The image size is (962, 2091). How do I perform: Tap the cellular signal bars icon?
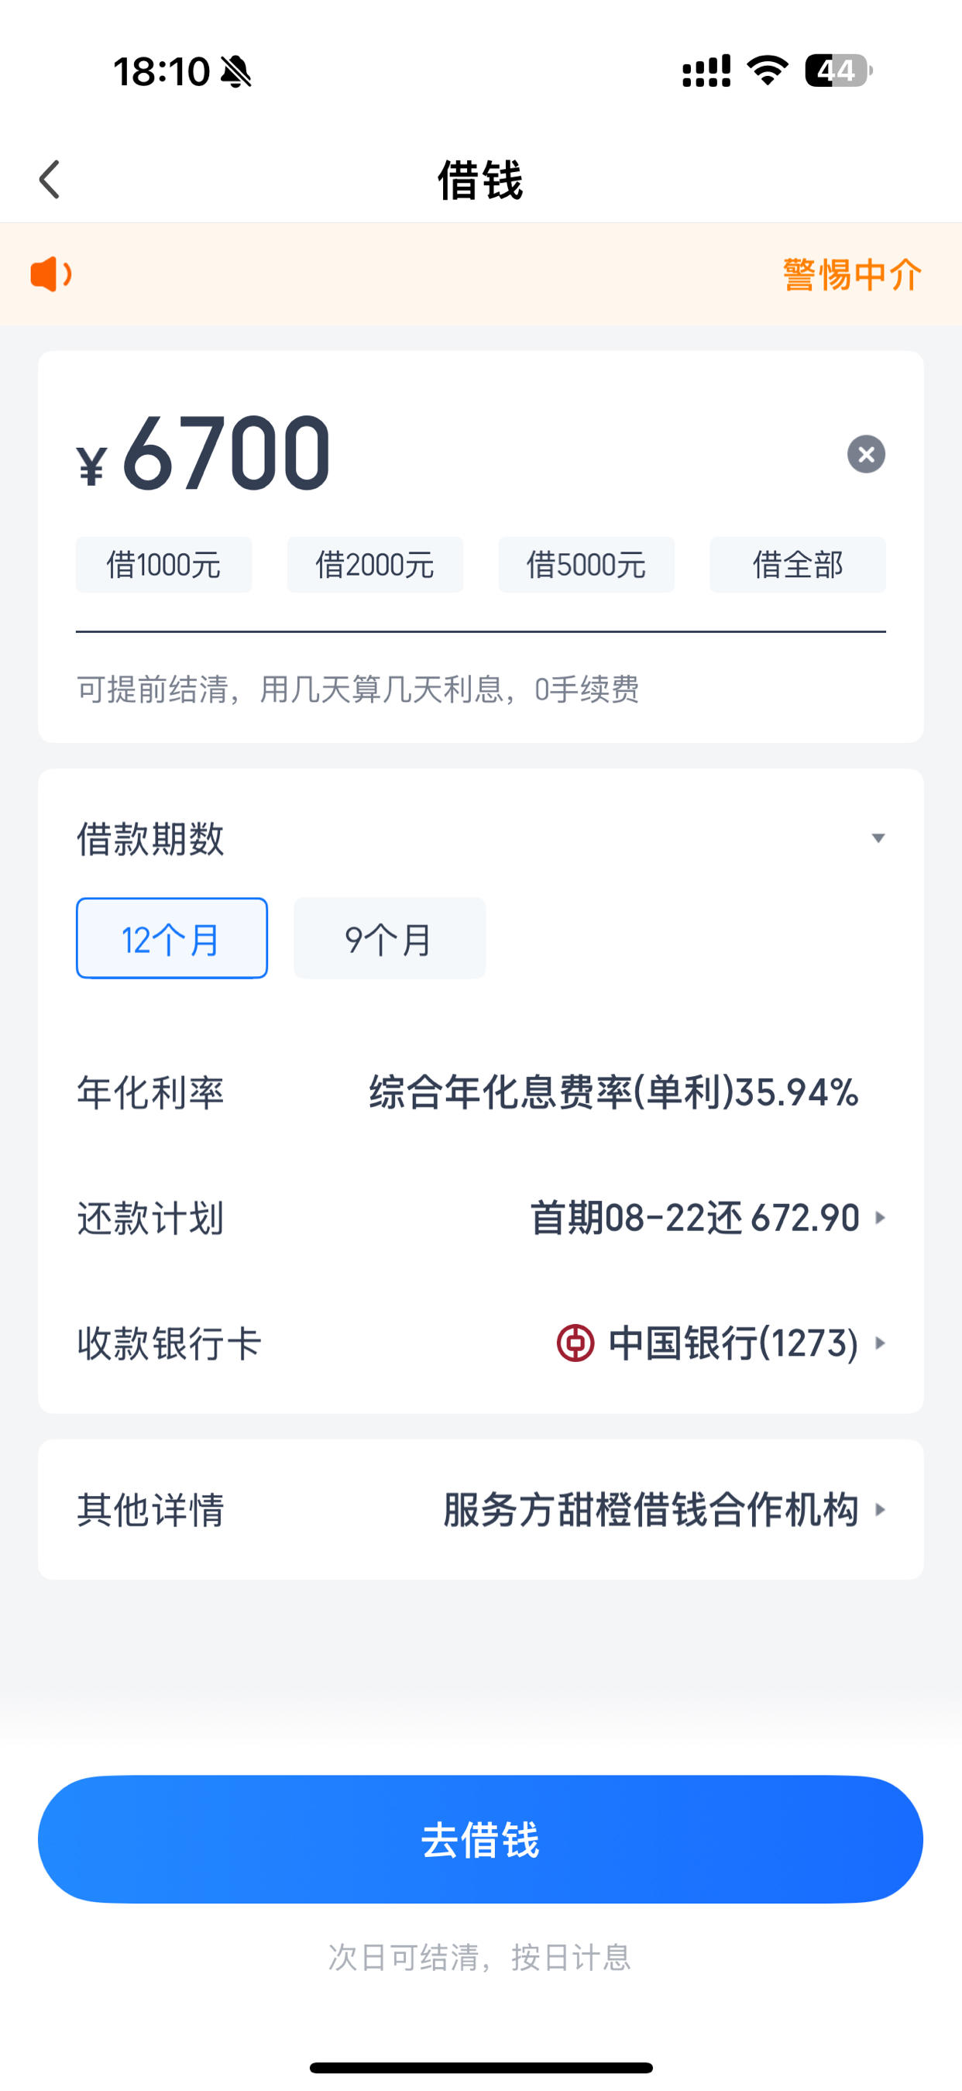(706, 71)
